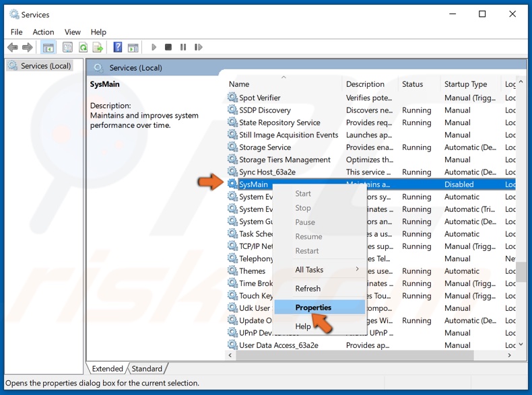
Task: Start the service using the toolbar Play icon
Action: point(154,47)
